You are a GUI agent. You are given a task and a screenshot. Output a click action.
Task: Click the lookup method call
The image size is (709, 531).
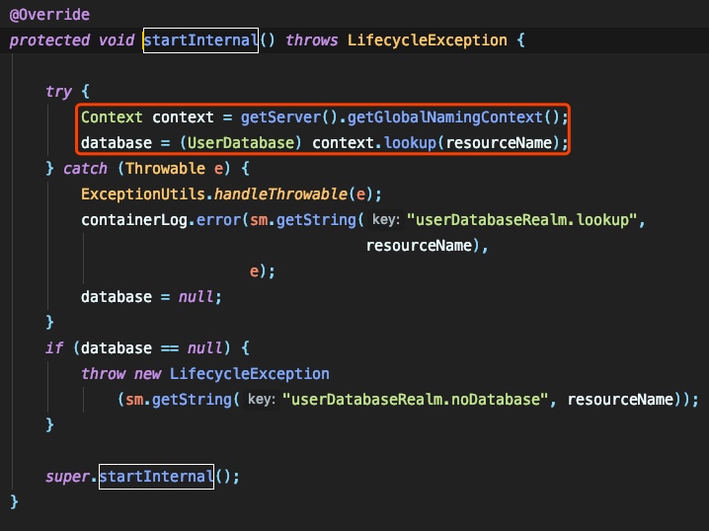(410, 143)
